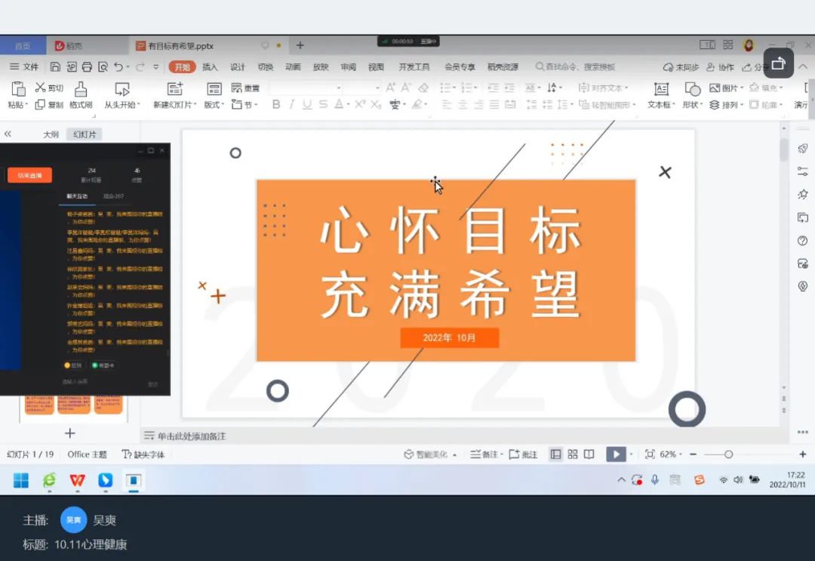Click the format painter (格式刷) icon
This screenshot has height=561, width=815.
tap(81, 89)
